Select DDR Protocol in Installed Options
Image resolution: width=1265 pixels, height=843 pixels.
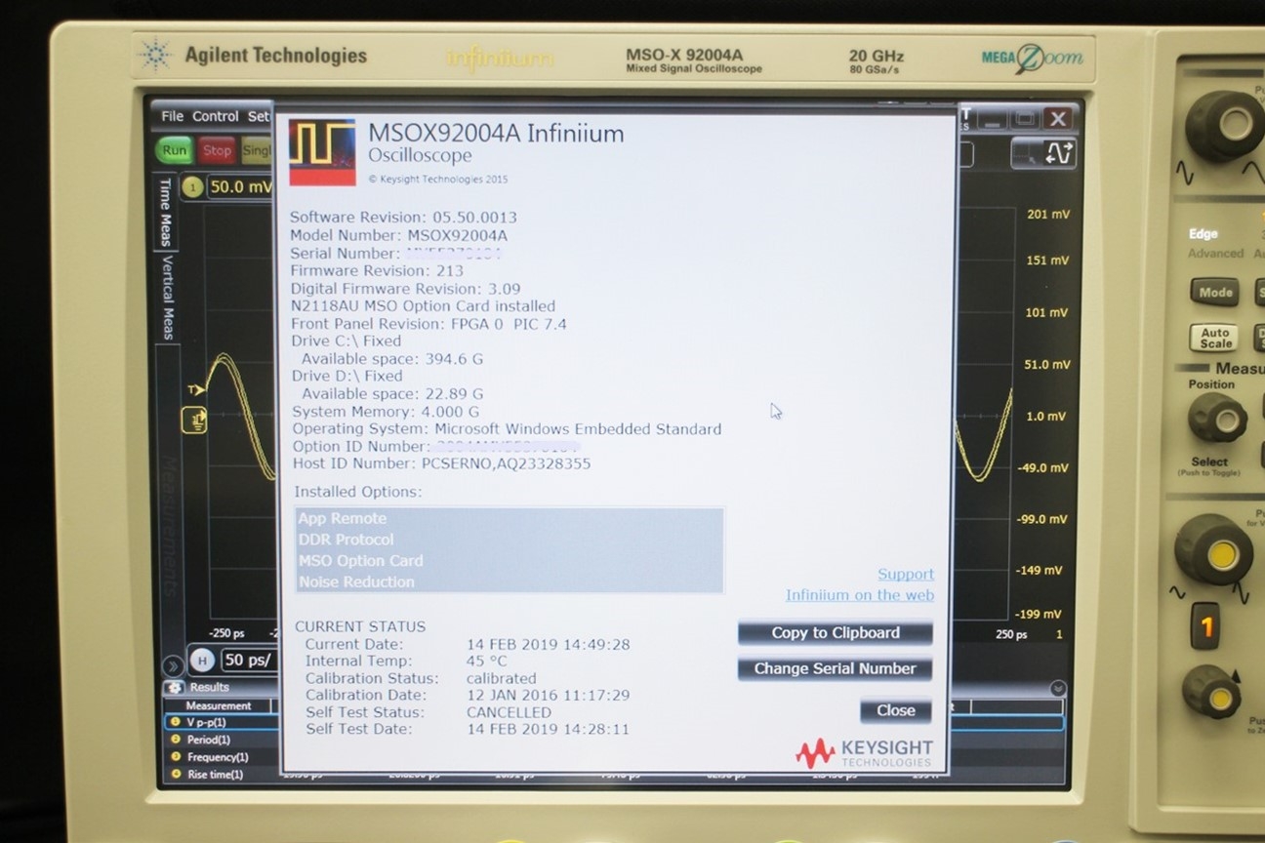(509, 540)
